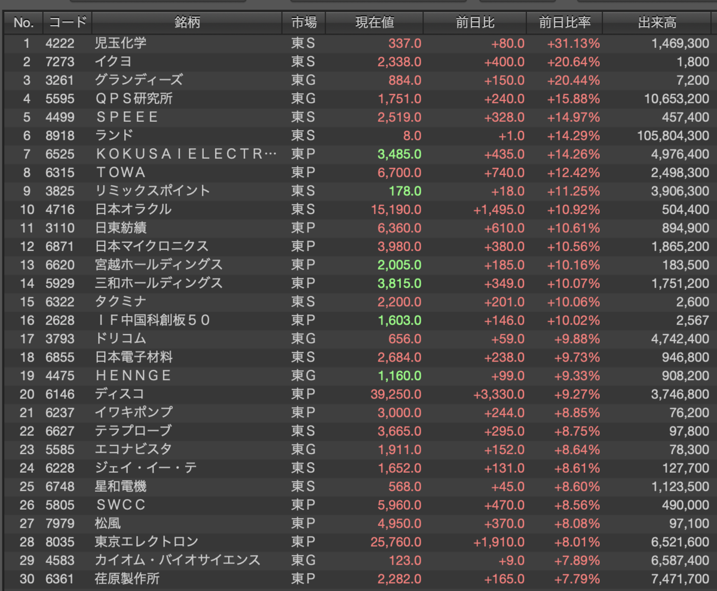Select the ディスコ row
Viewport: 717px width, 591px height.
(x=358, y=394)
